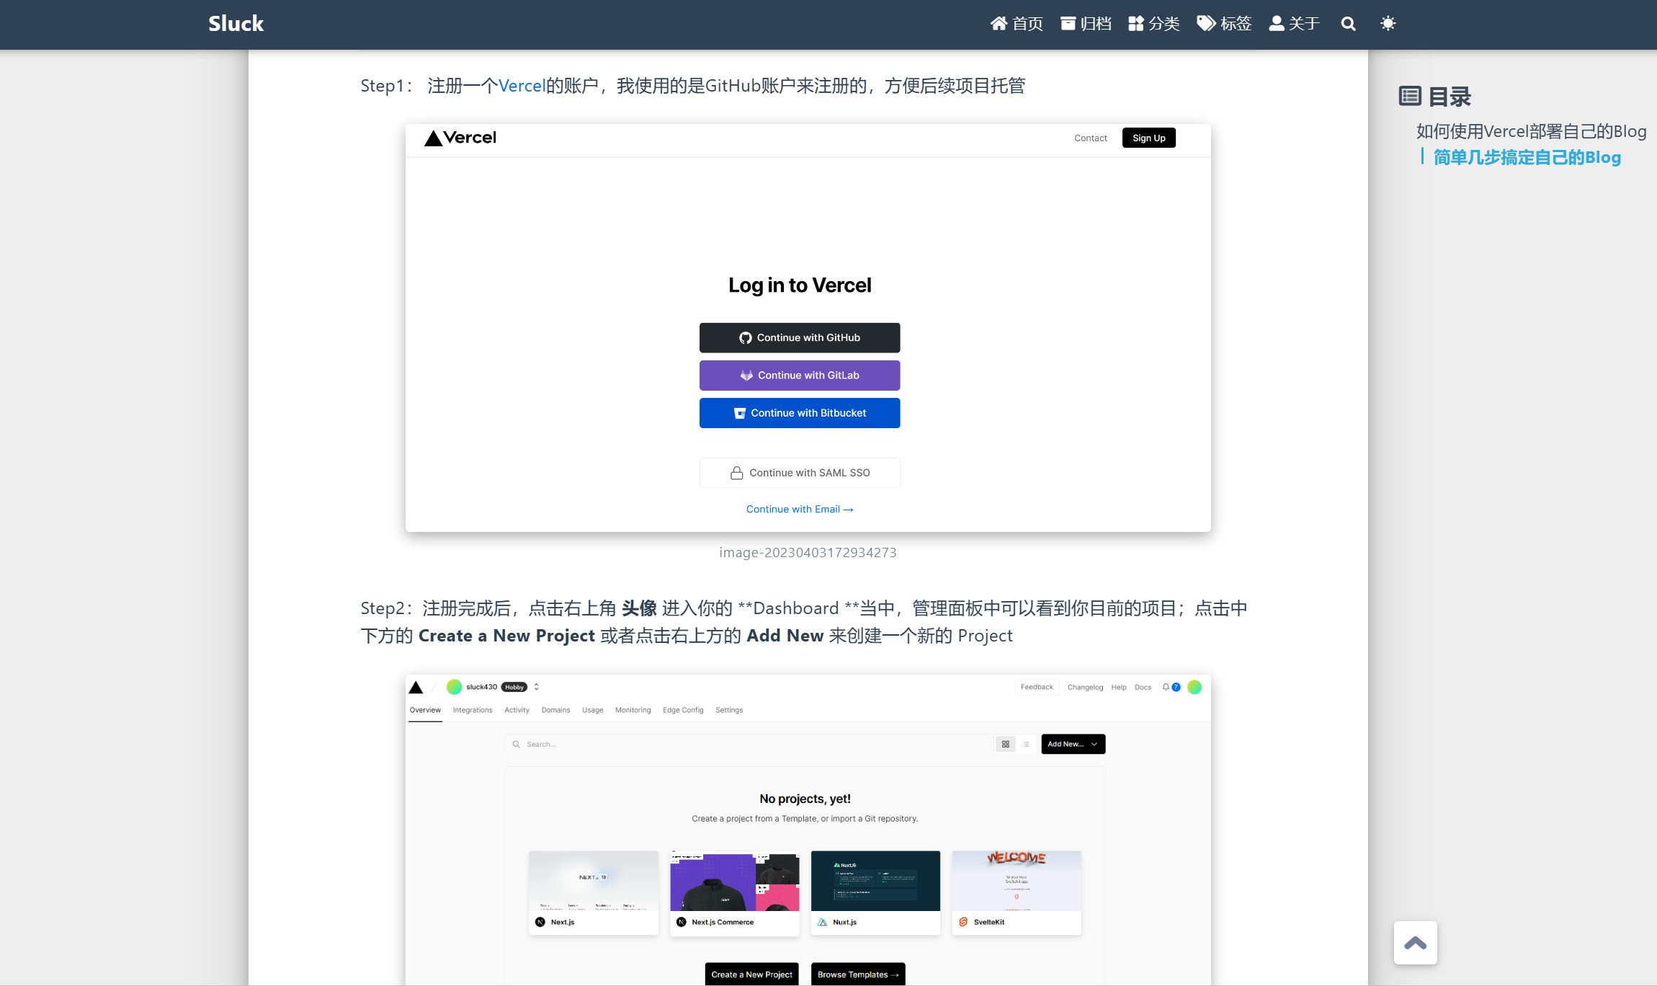Screen dimensions: 1657x986
Task: Click the Overview tab in Vercel dashboard
Action: [424, 709]
